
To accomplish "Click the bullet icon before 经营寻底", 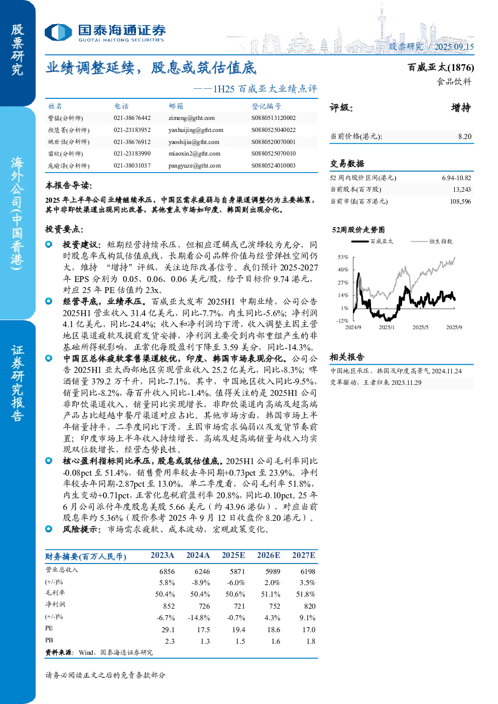I will pos(49,301).
